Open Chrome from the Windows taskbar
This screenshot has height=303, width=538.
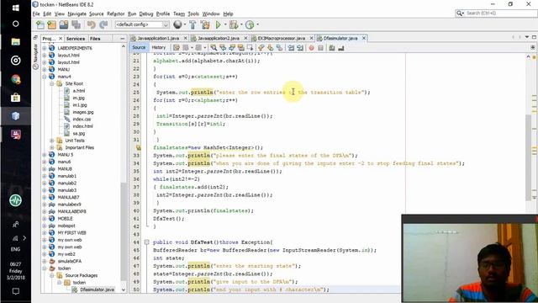[x=15, y=79]
